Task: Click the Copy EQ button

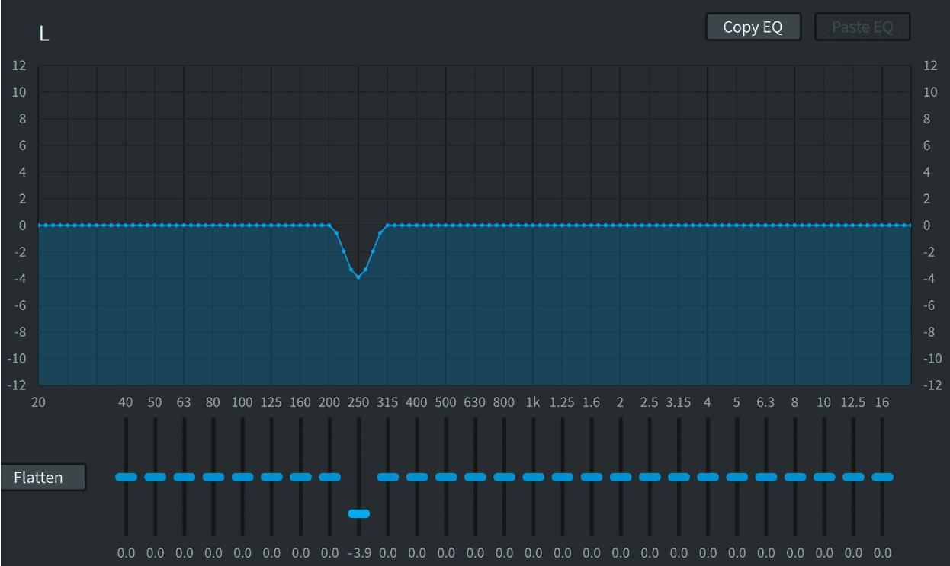Action: (753, 27)
